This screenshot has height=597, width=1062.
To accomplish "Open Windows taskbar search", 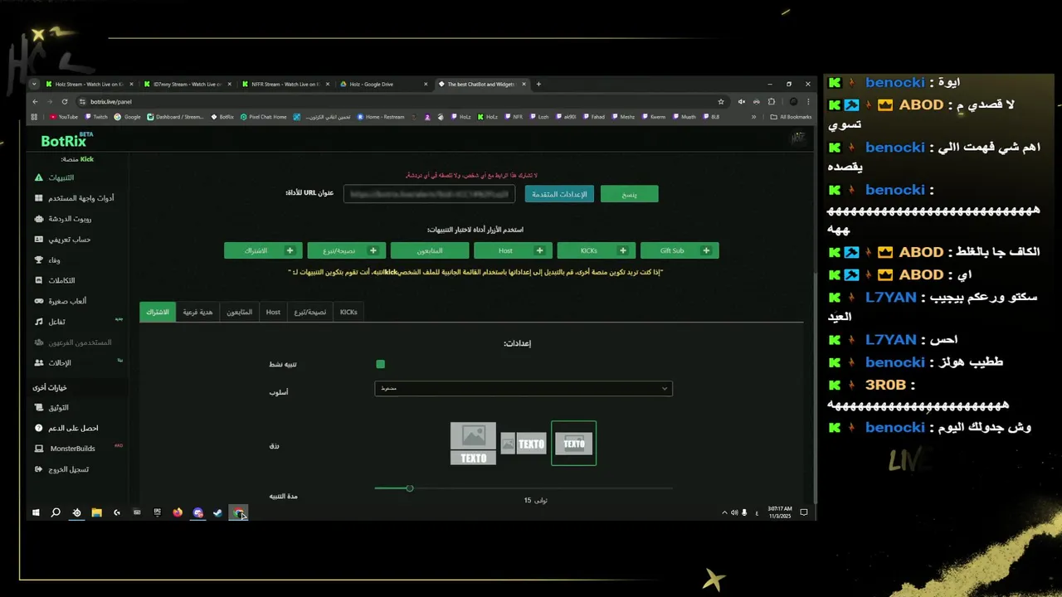I will [56, 513].
